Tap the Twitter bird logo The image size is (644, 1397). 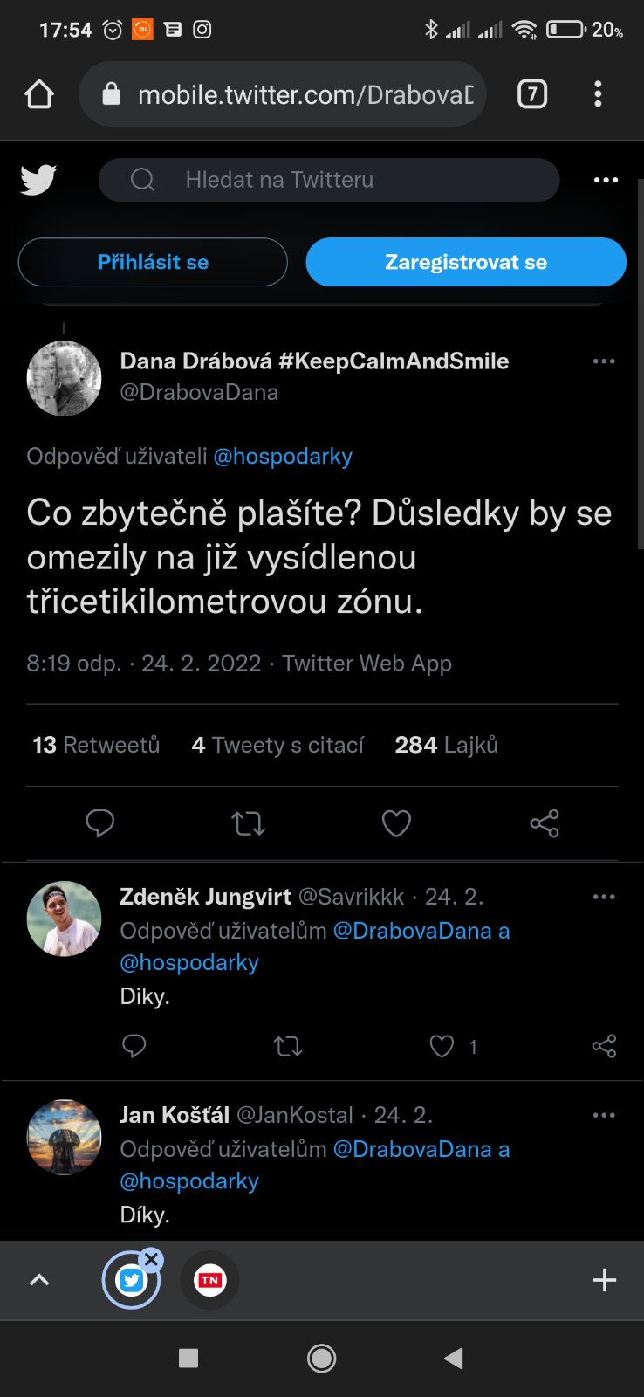click(38, 180)
